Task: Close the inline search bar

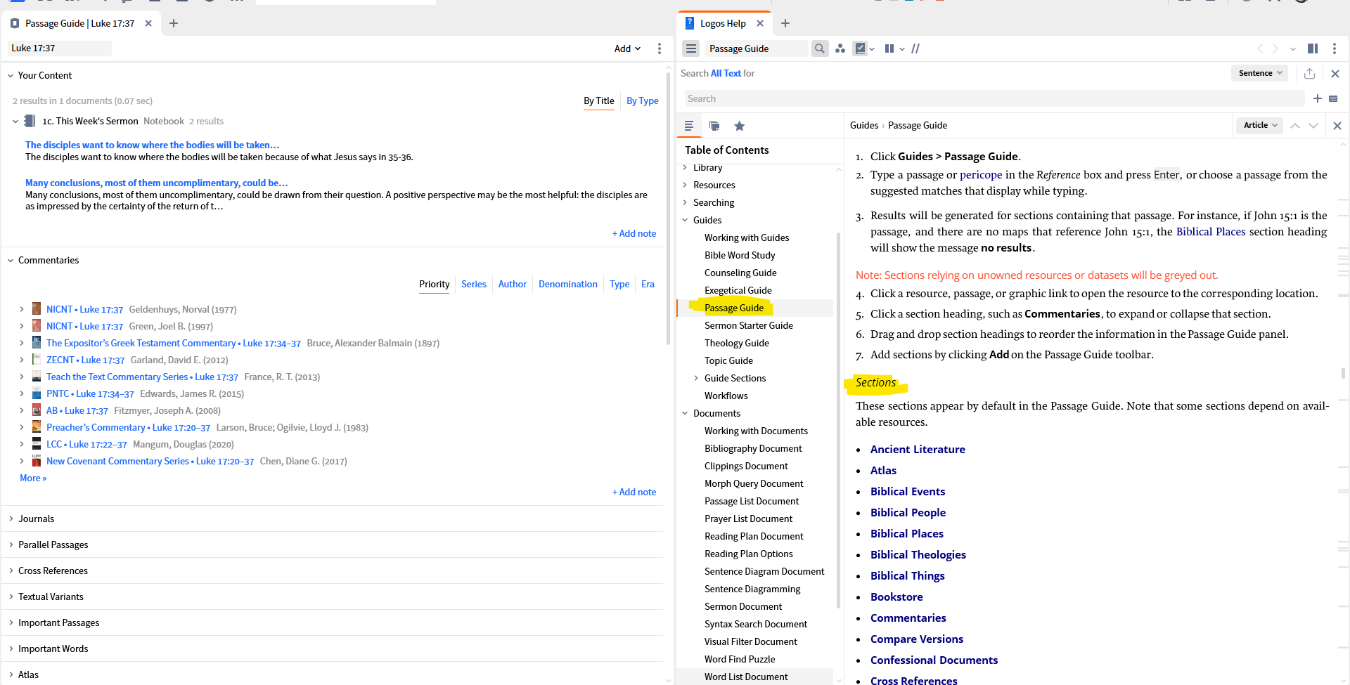Action: [1335, 73]
